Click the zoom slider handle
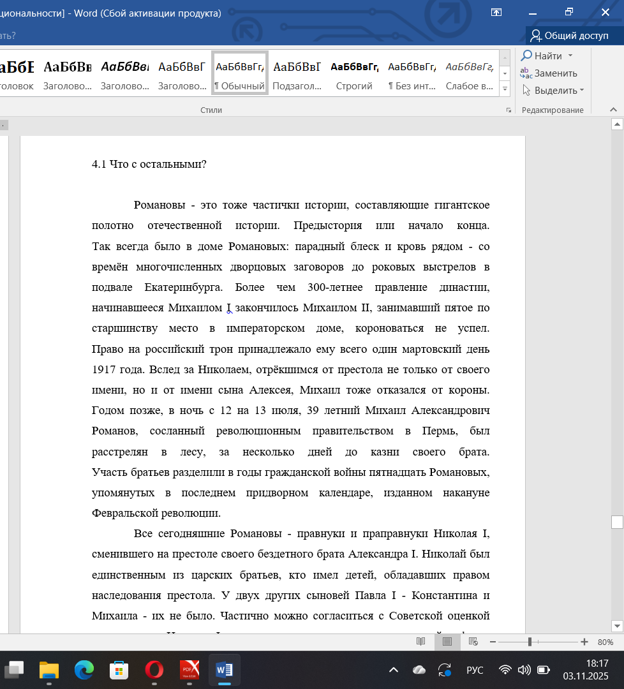The height and width of the screenshot is (689, 624). pyautogui.click(x=530, y=642)
